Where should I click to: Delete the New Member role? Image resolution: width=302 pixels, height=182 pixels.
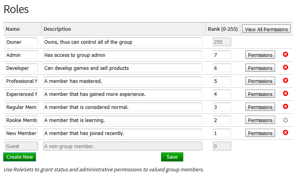[x=285, y=133]
